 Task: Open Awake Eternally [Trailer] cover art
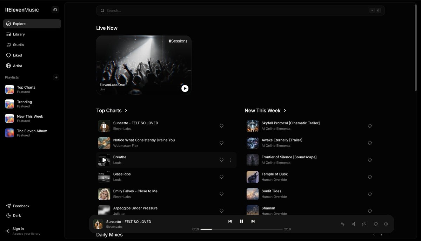pos(253,143)
